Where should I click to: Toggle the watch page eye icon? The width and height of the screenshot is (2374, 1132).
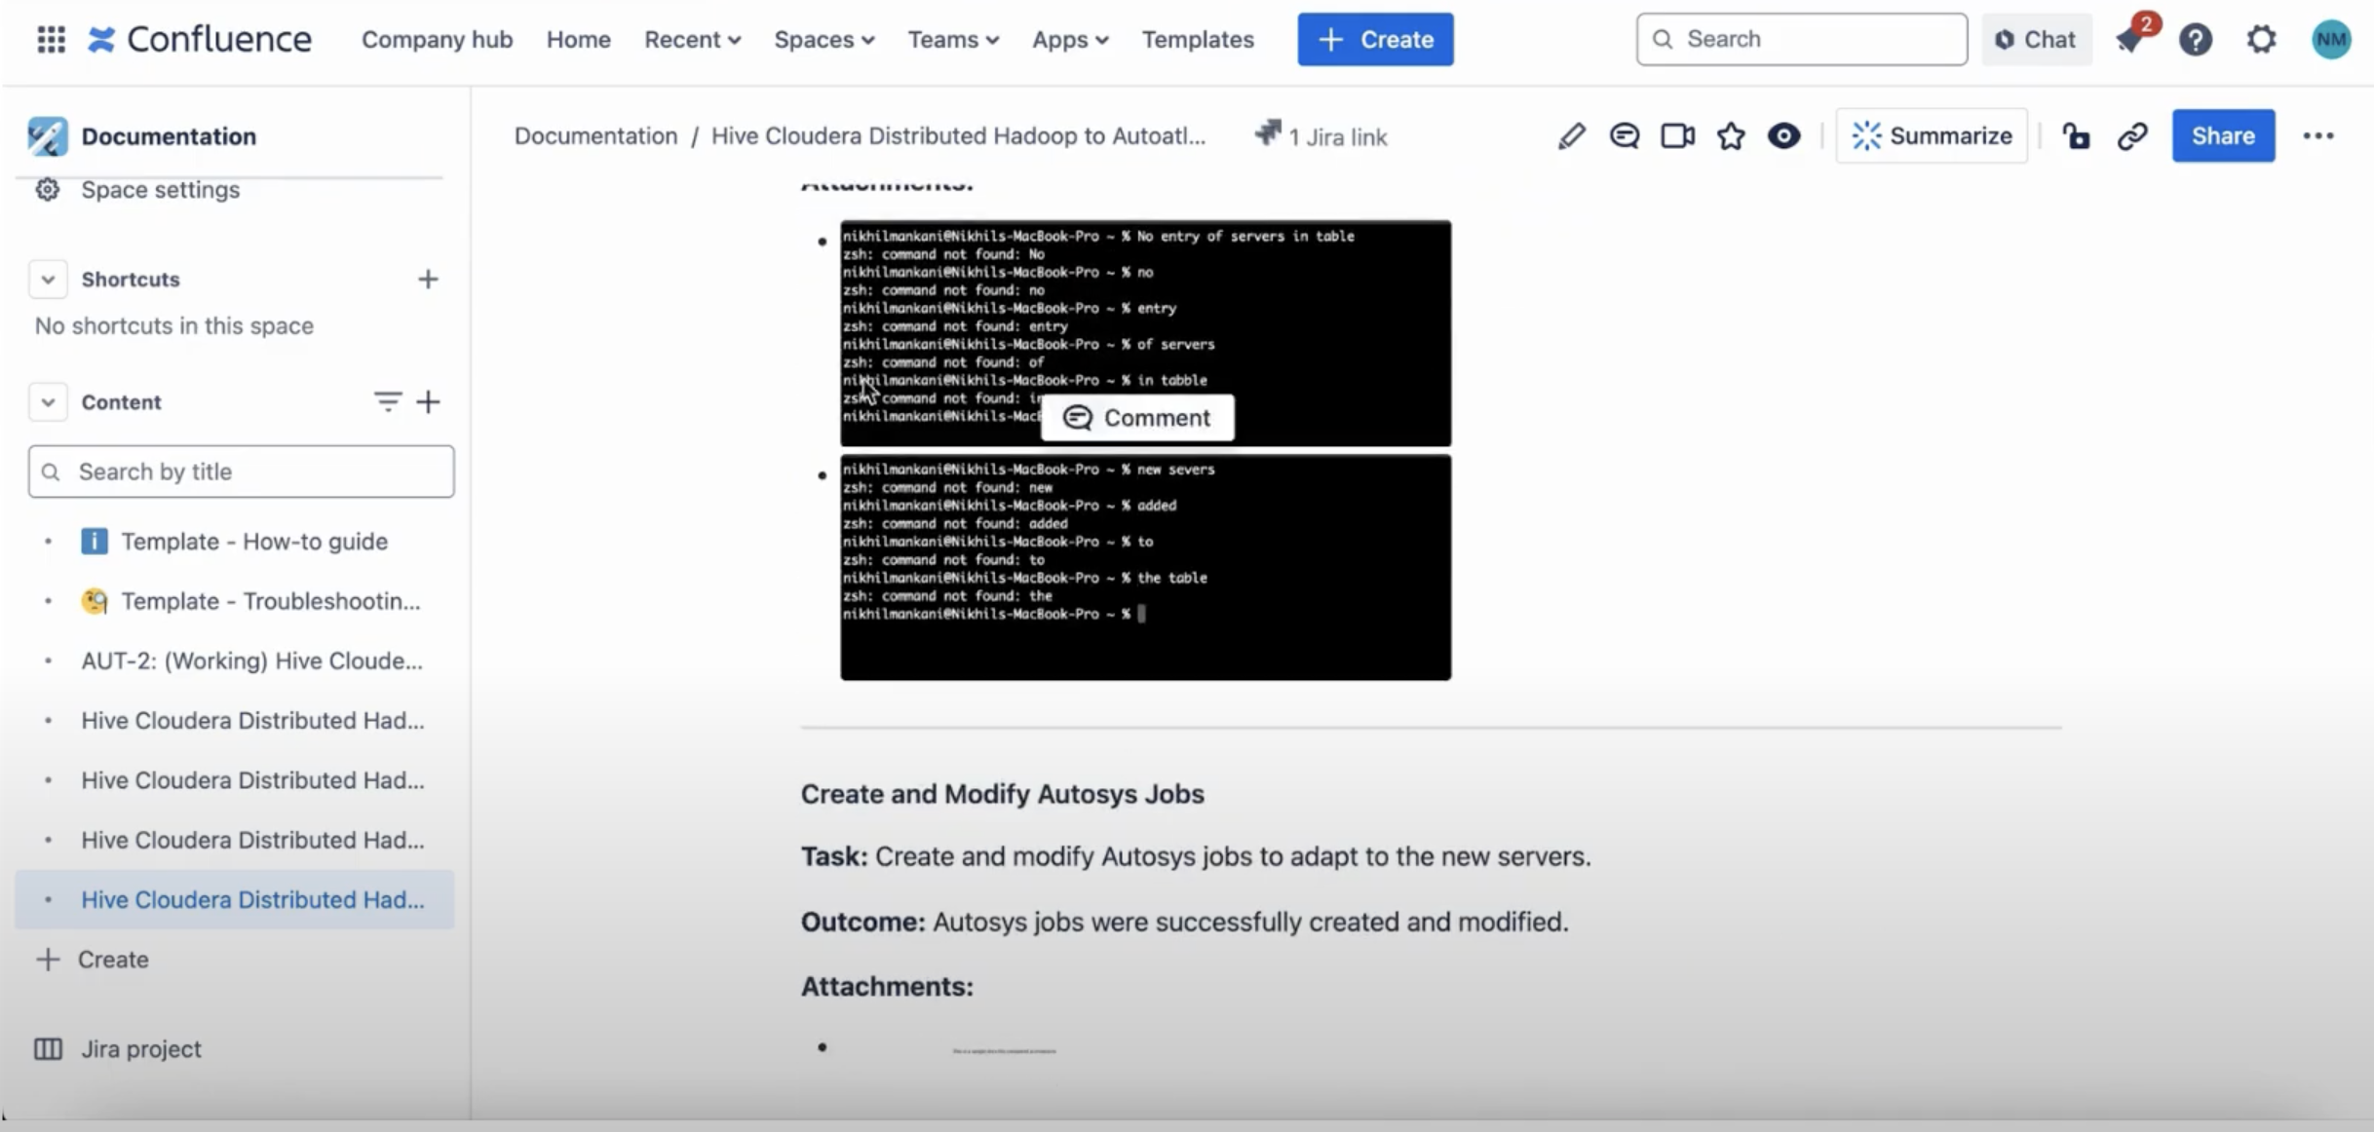[1783, 136]
